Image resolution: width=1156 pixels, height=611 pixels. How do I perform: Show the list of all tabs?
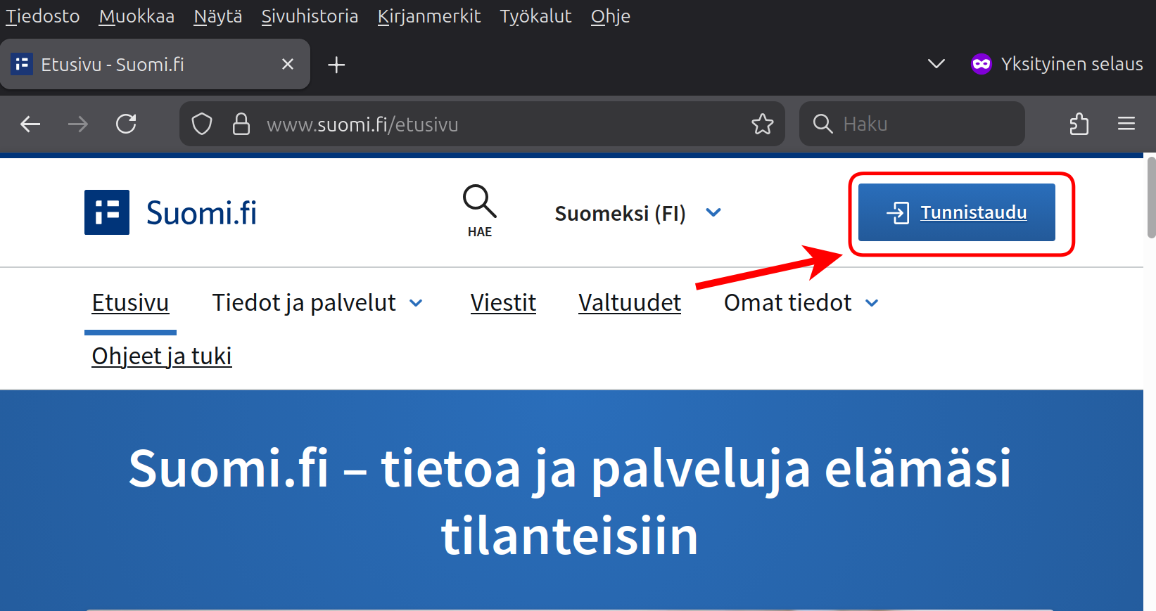click(936, 64)
